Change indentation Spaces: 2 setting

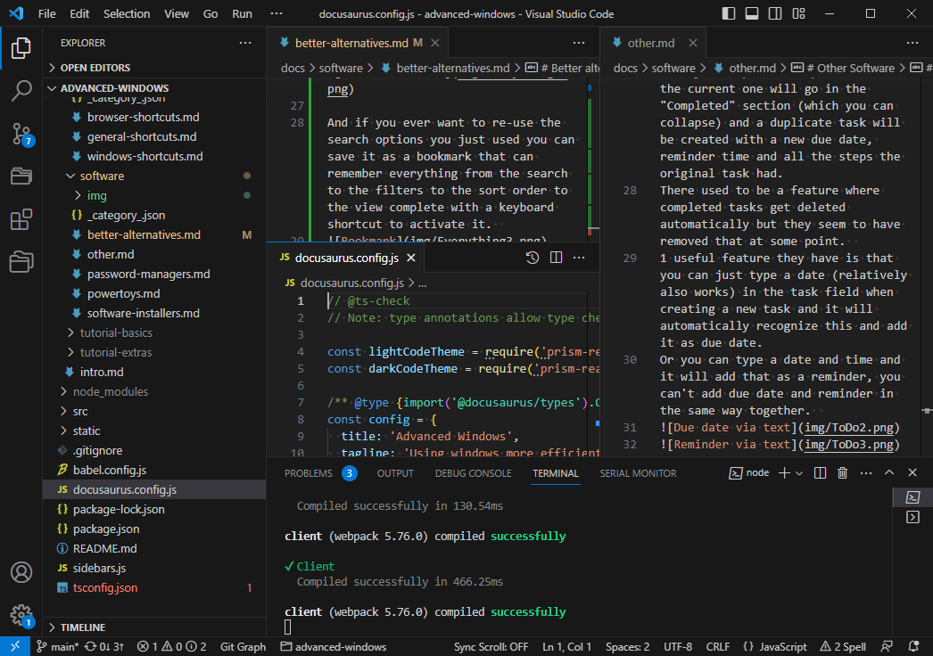tap(627, 646)
